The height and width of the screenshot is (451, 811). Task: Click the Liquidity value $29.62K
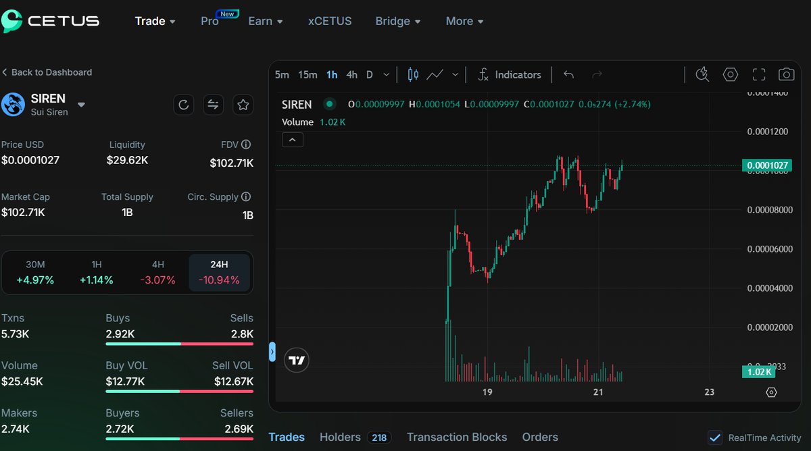point(127,160)
